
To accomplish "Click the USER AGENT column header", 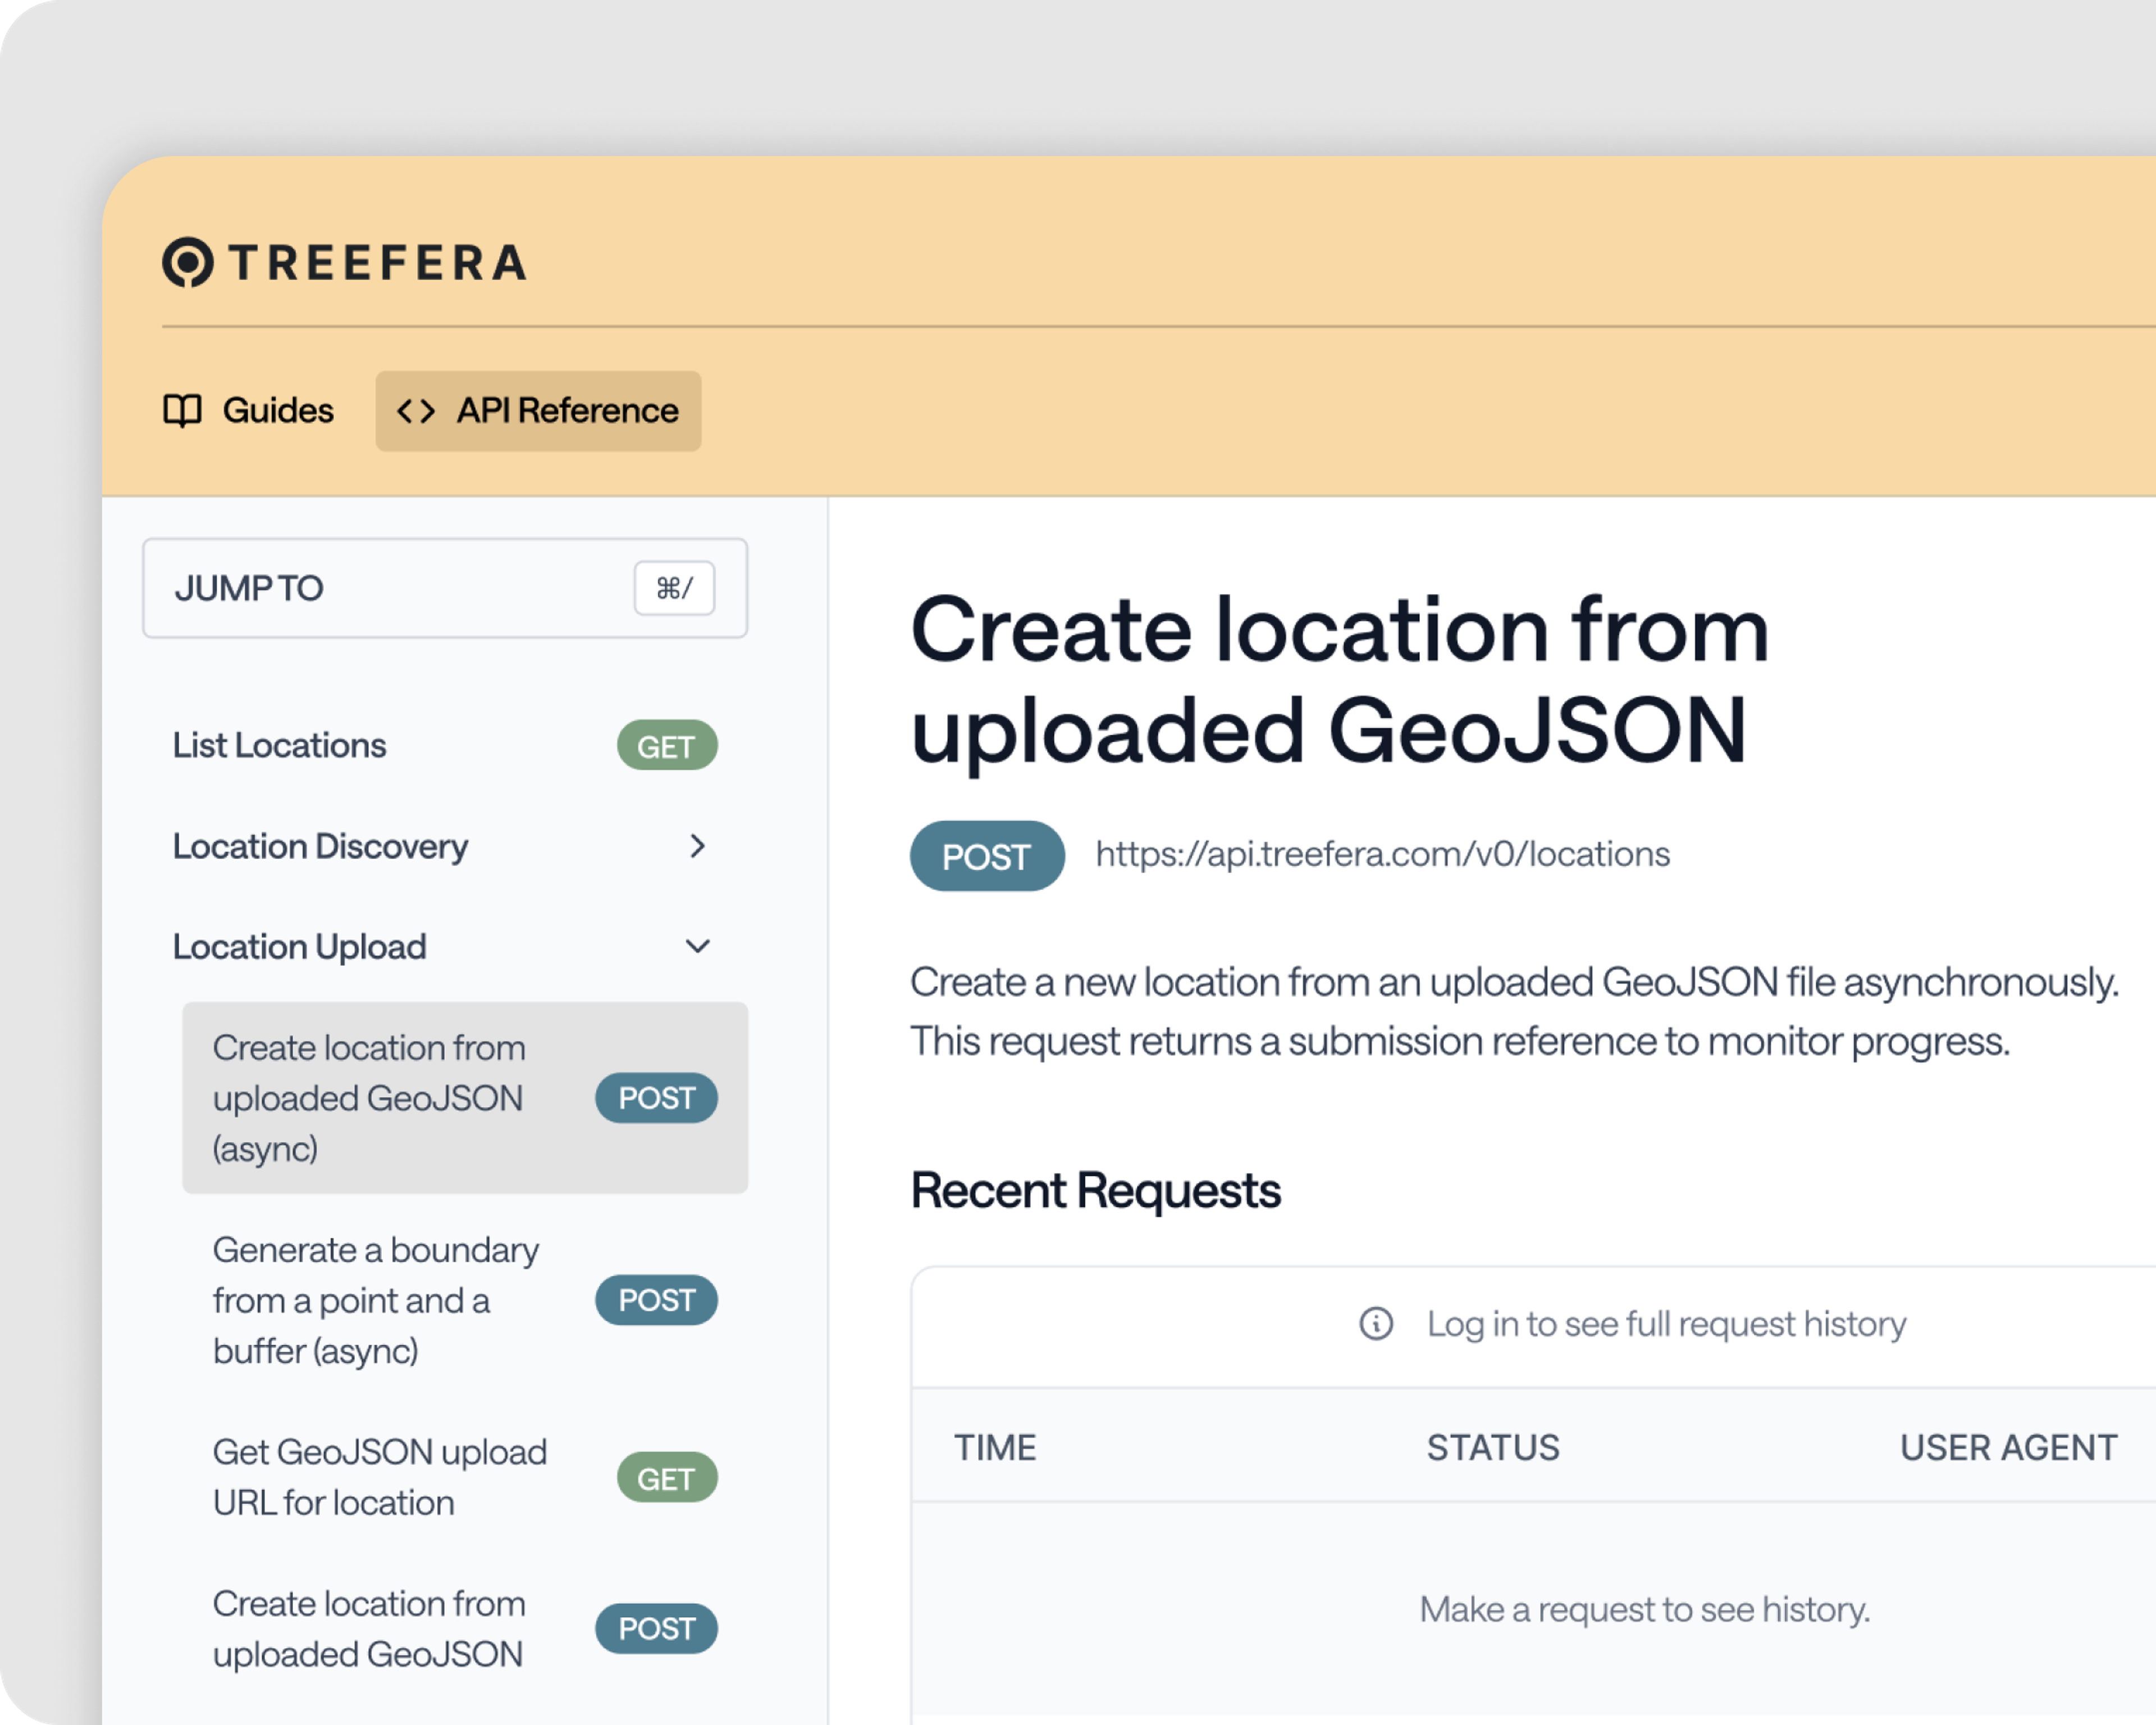I will pos(2008,1447).
